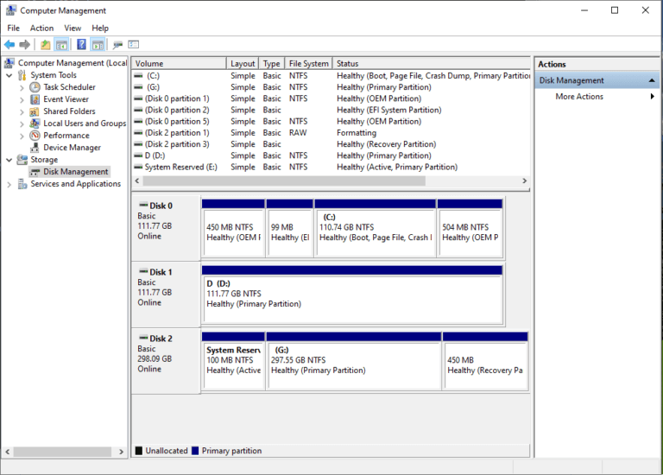Select the (Disk 2 partition 1) volume row
The height and width of the screenshot is (475, 663).
click(x=331, y=133)
